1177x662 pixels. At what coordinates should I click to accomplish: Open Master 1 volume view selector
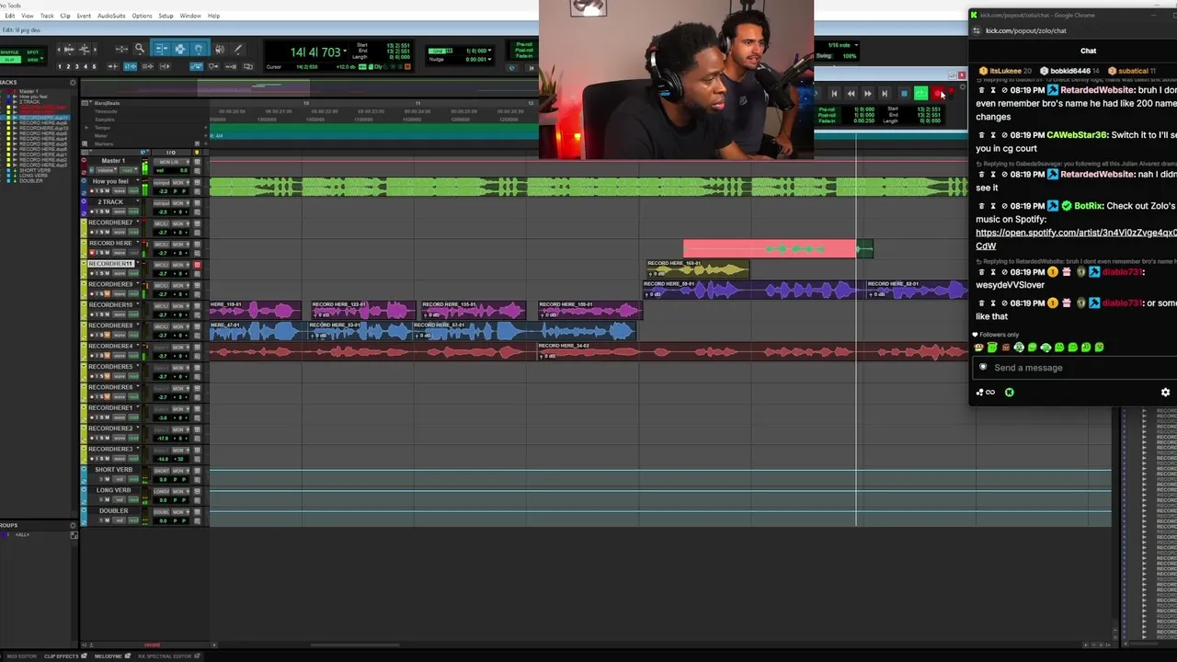point(107,170)
